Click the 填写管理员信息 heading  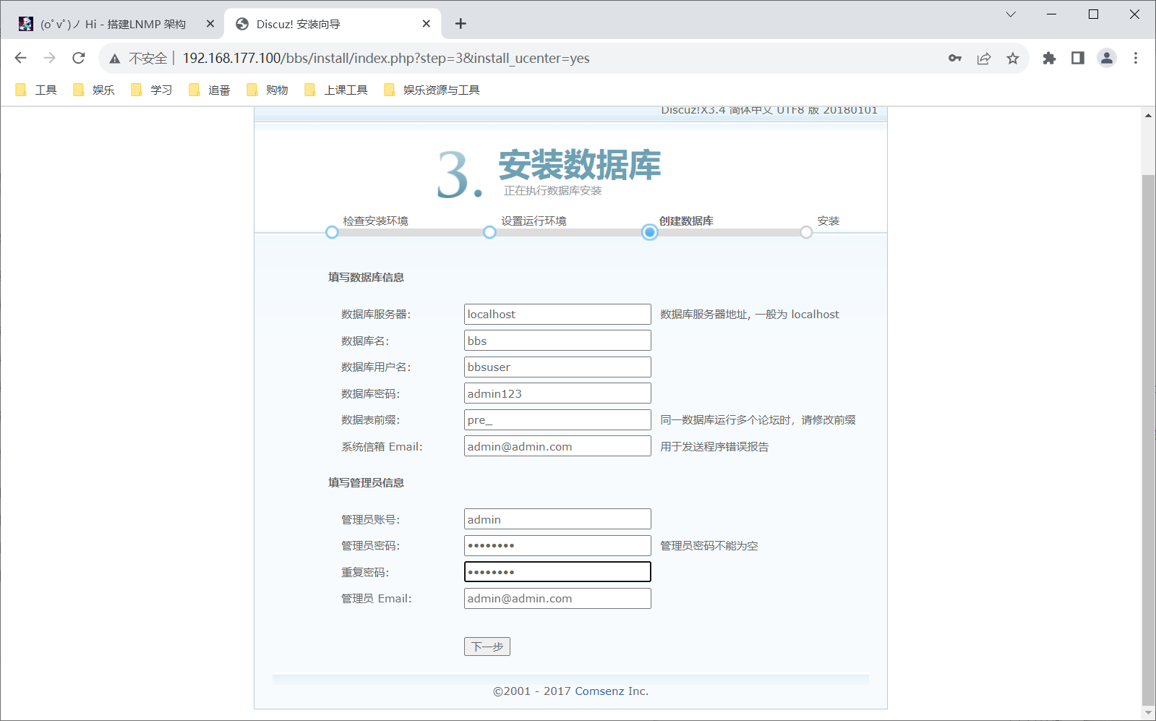pyautogui.click(x=366, y=482)
